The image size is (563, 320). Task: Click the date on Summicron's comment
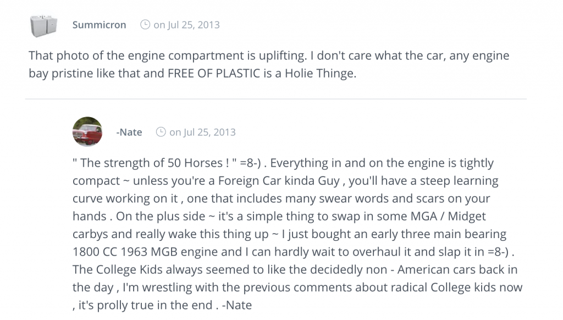(x=186, y=25)
